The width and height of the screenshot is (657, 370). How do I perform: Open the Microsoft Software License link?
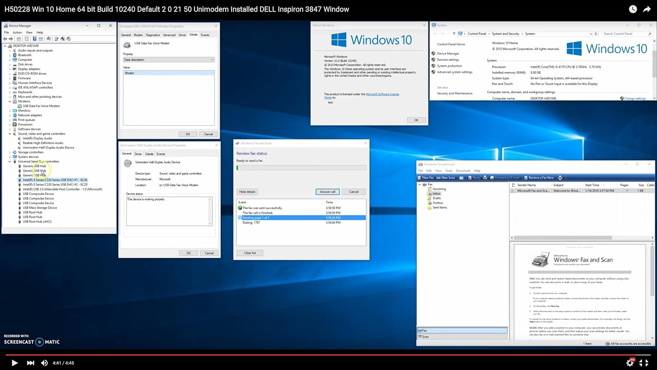point(382,94)
